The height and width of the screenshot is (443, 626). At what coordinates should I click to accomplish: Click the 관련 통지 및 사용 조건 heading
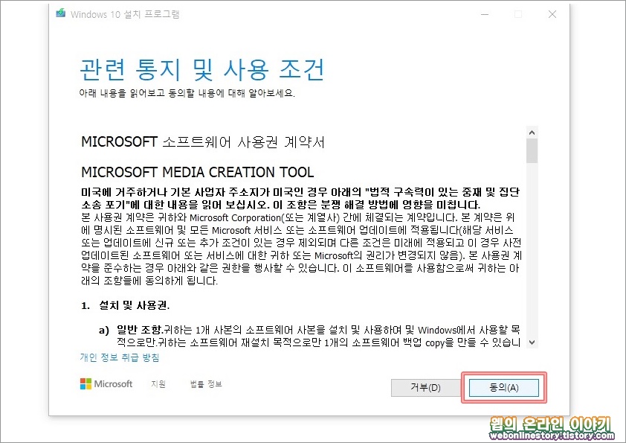(202, 68)
